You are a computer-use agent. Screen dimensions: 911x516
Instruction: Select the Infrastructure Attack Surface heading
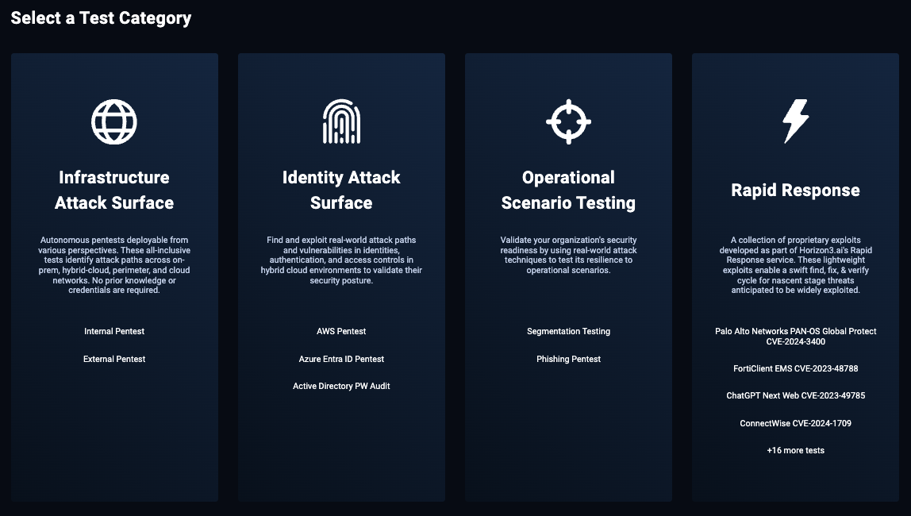(114, 190)
